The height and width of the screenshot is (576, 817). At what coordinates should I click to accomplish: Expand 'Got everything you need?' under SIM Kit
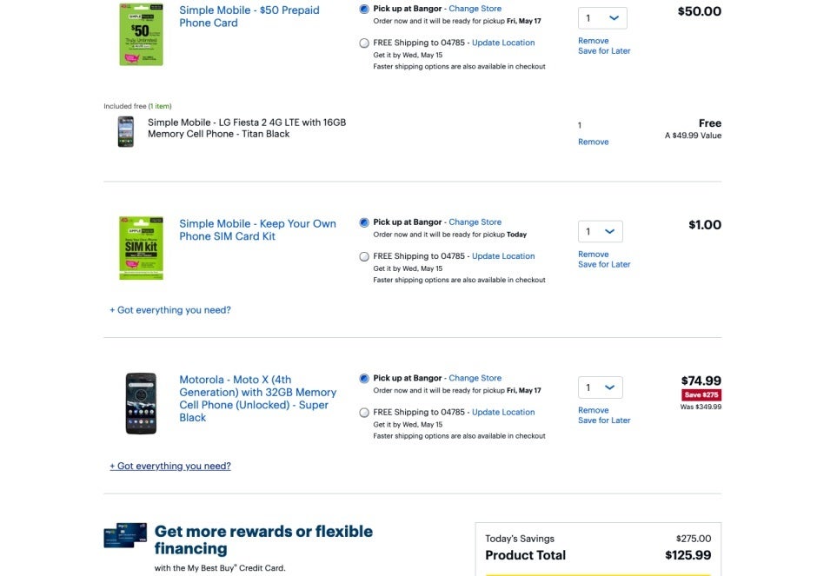click(169, 310)
